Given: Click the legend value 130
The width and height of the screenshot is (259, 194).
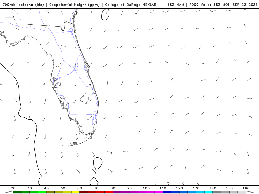Looking at the screenshot, I should tap(196, 188).
